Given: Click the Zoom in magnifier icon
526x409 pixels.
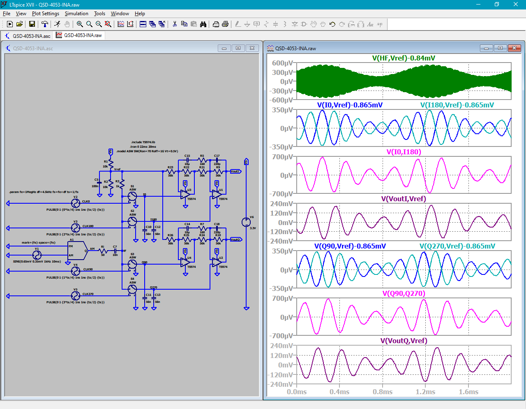Looking at the screenshot, I should pyautogui.click(x=80, y=24).
